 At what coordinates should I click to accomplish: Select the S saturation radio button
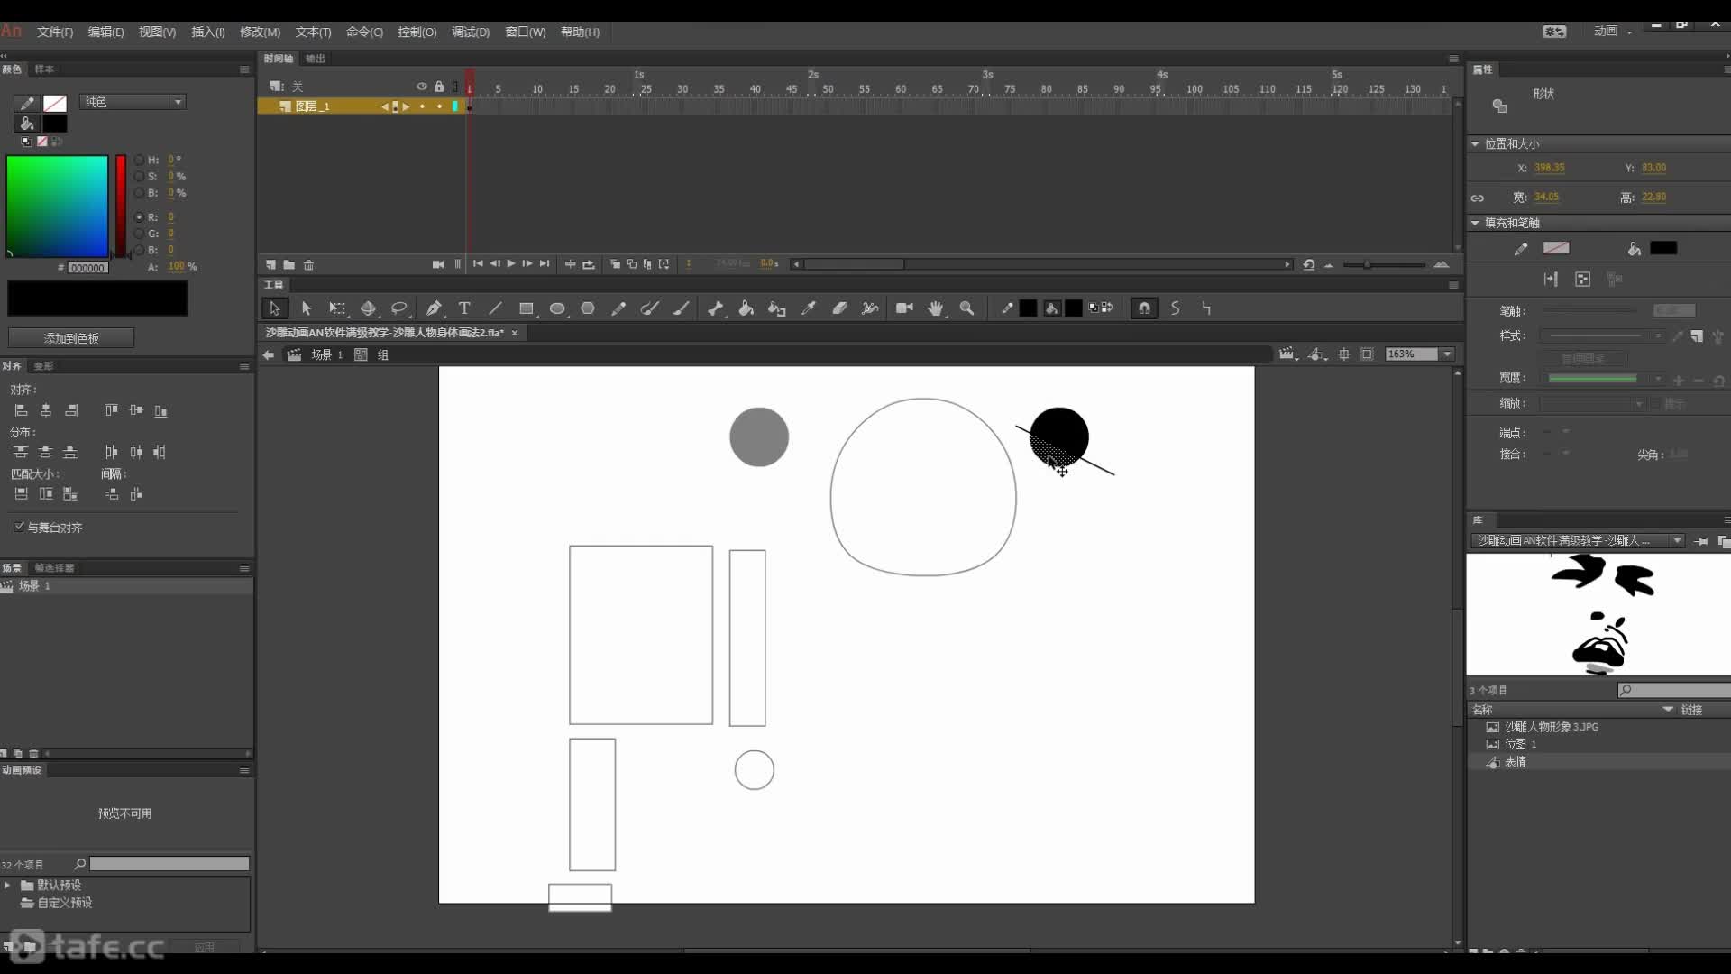click(139, 176)
